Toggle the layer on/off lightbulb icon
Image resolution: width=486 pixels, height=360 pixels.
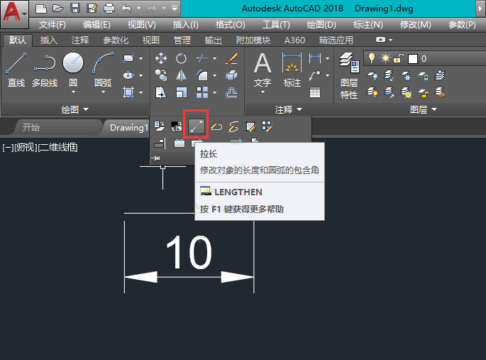[x=370, y=58]
